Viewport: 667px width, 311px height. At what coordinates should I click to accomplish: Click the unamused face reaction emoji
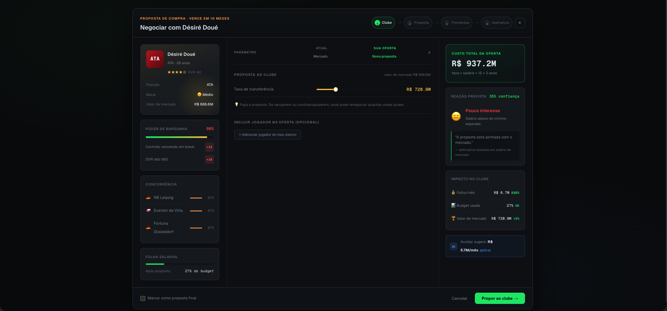(456, 116)
